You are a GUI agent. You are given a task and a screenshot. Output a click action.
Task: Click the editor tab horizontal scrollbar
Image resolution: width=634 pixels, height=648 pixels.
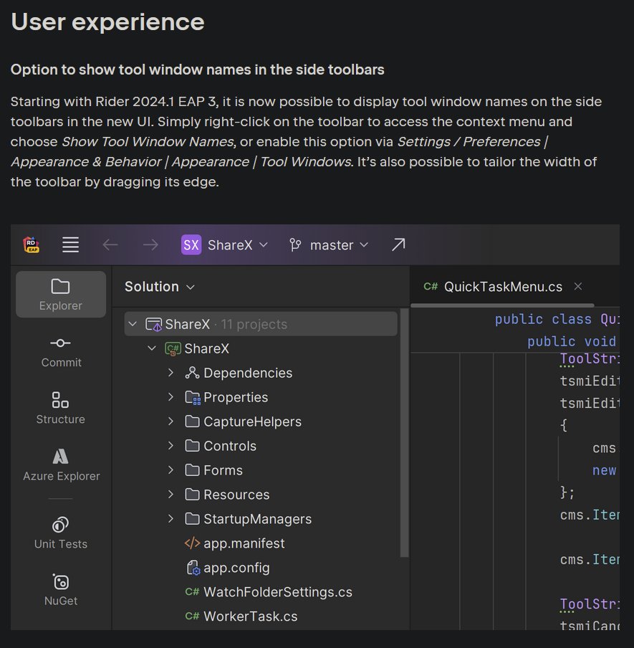[502, 305]
